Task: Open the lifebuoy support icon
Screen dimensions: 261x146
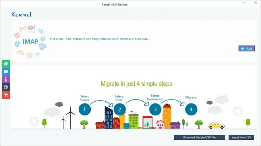Action: (6, 87)
